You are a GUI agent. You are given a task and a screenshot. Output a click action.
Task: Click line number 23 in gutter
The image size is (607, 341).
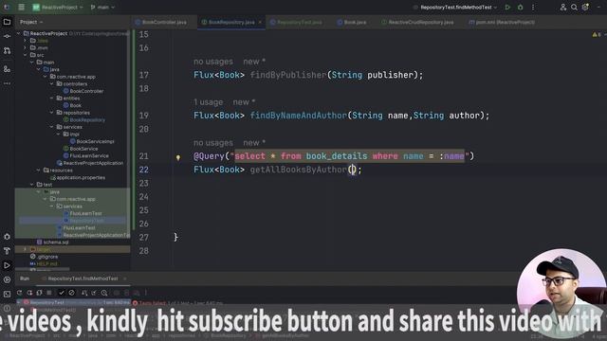coord(143,183)
